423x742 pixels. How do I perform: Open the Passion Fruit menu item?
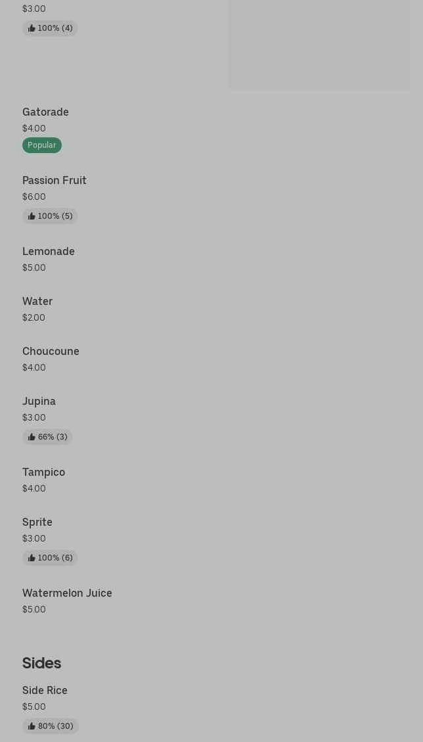pyautogui.click(x=55, y=180)
